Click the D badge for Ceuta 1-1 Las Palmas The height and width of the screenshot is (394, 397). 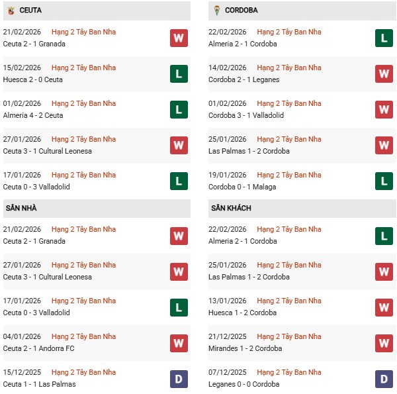click(179, 378)
